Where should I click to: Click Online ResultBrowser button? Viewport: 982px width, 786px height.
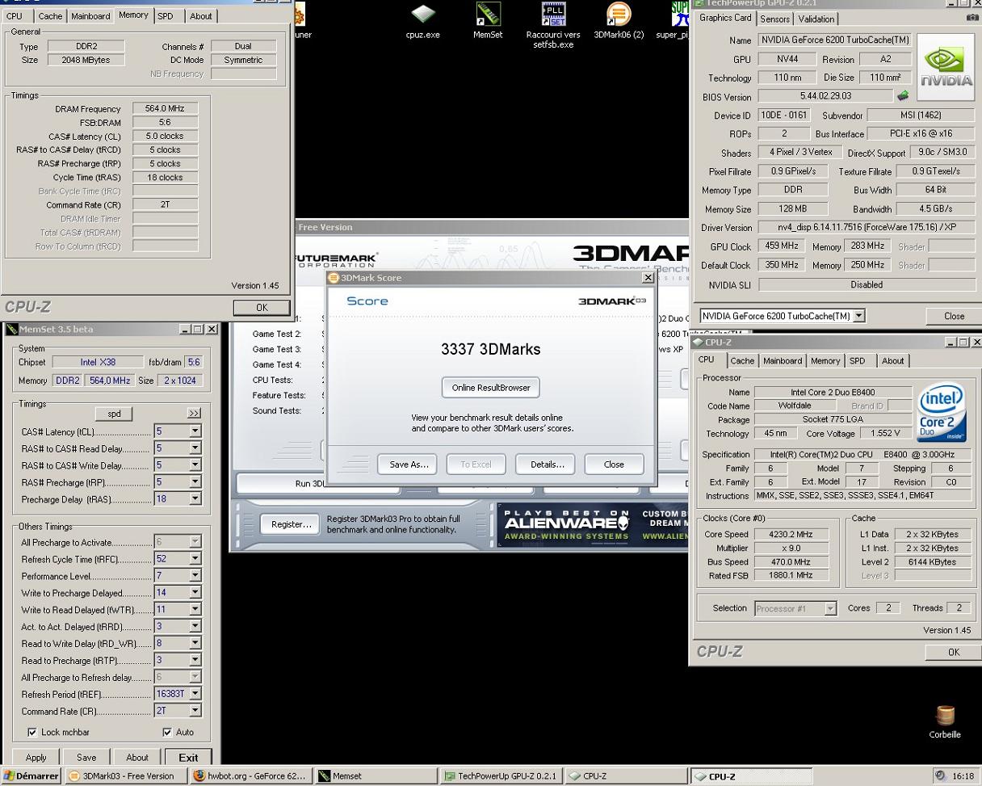[x=491, y=388]
